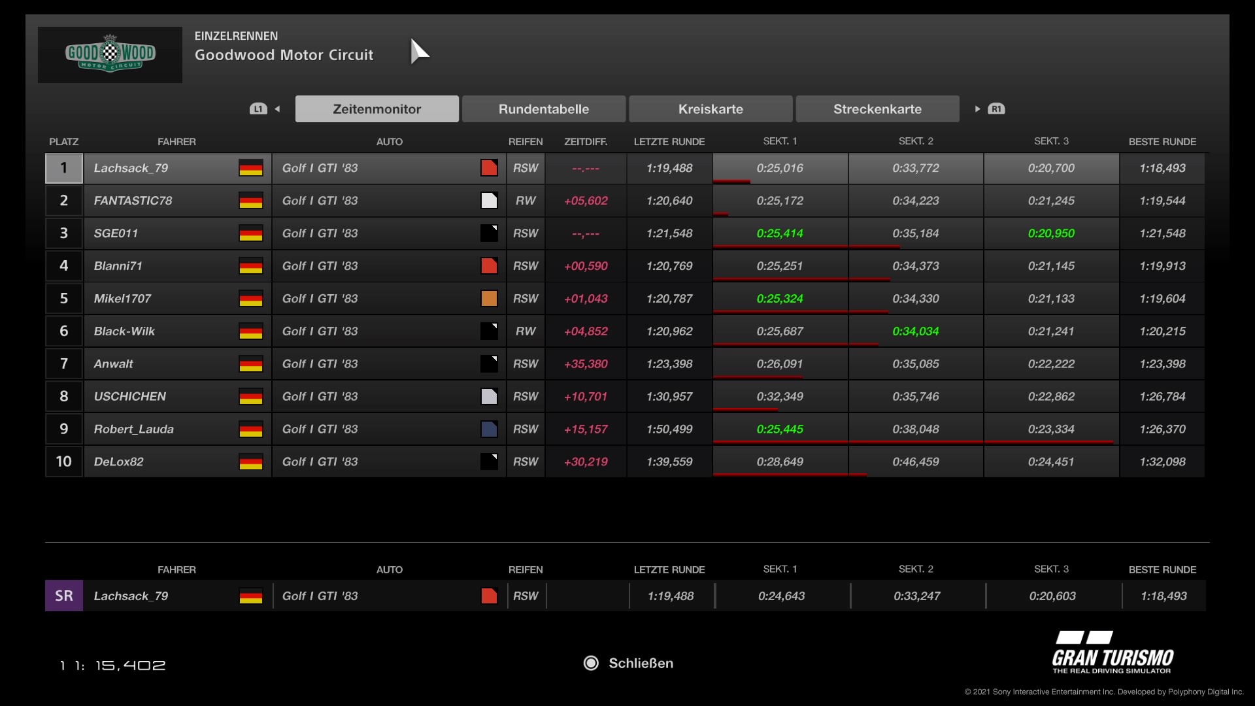The height and width of the screenshot is (706, 1255).
Task: Select the position 1 box for Lachsack_79
Action: click(63, 168)
